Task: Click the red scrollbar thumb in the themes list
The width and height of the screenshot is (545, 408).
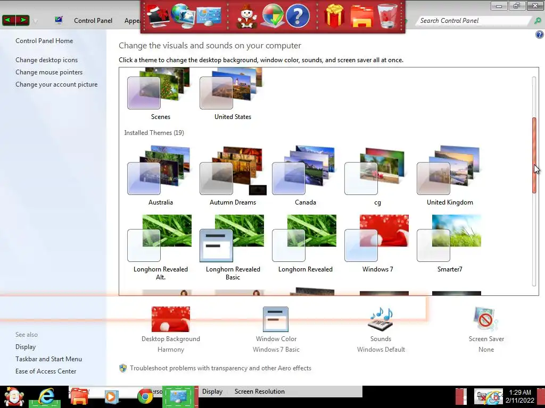Action: pyautogui.click(x=534, y=156)
